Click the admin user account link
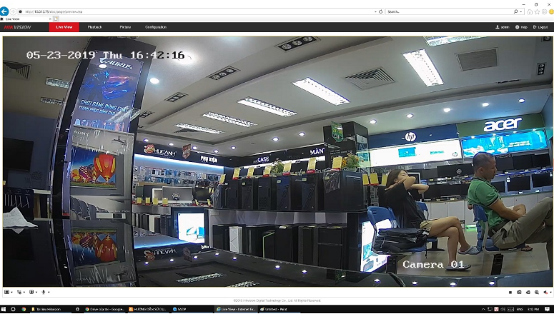554x314 pixels. pyautogui.click(x=502, y=27)
